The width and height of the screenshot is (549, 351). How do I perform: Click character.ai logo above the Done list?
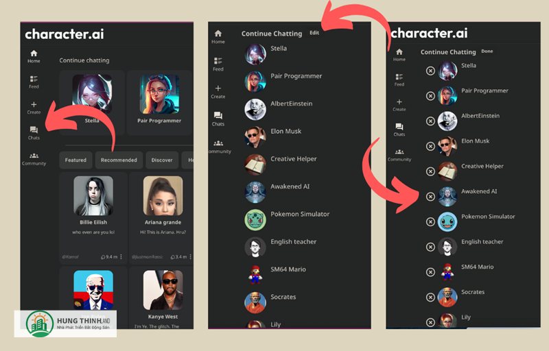coord(429,33)
